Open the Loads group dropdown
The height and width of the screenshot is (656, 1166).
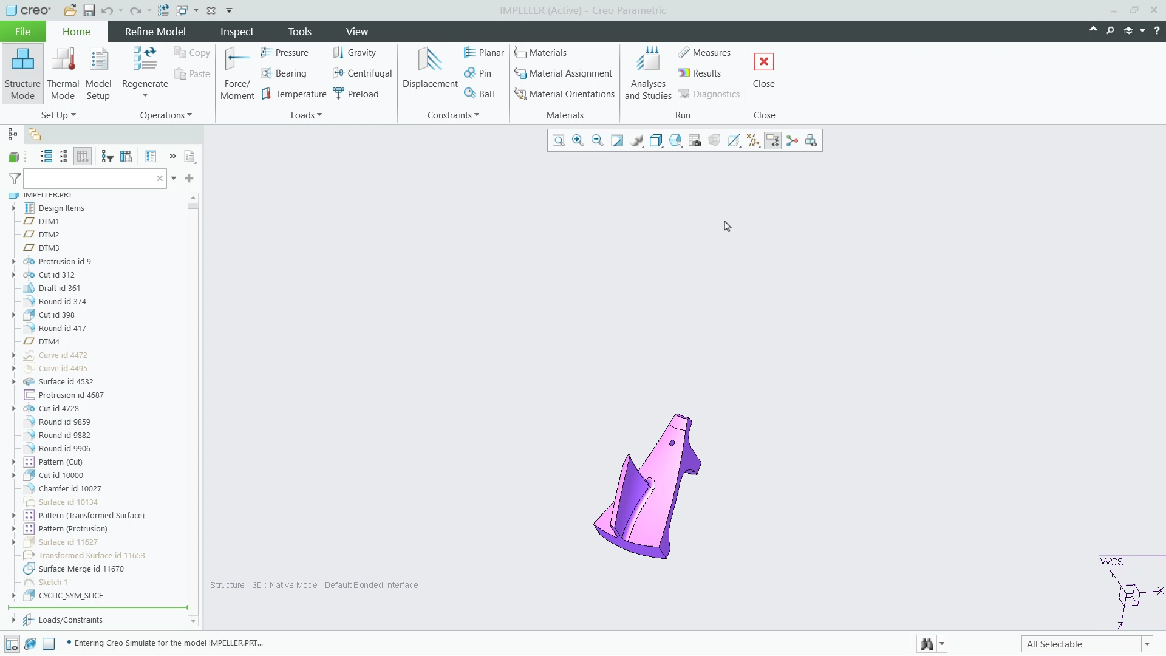[305, 115]
